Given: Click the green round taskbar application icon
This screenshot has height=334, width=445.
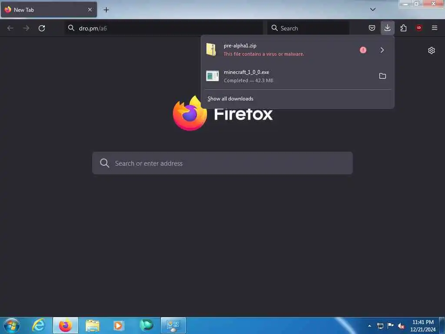Looking at the screenshot, I should 146,325.
